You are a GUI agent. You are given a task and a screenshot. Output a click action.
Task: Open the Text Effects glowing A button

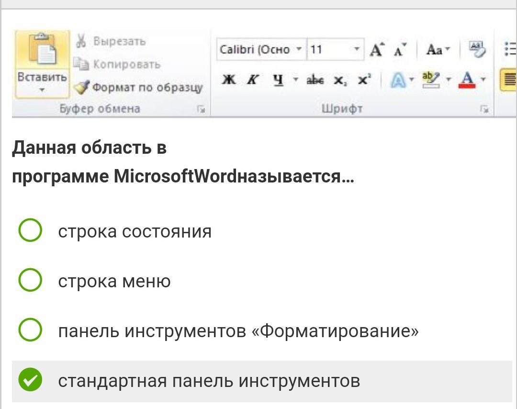point(398,80)
